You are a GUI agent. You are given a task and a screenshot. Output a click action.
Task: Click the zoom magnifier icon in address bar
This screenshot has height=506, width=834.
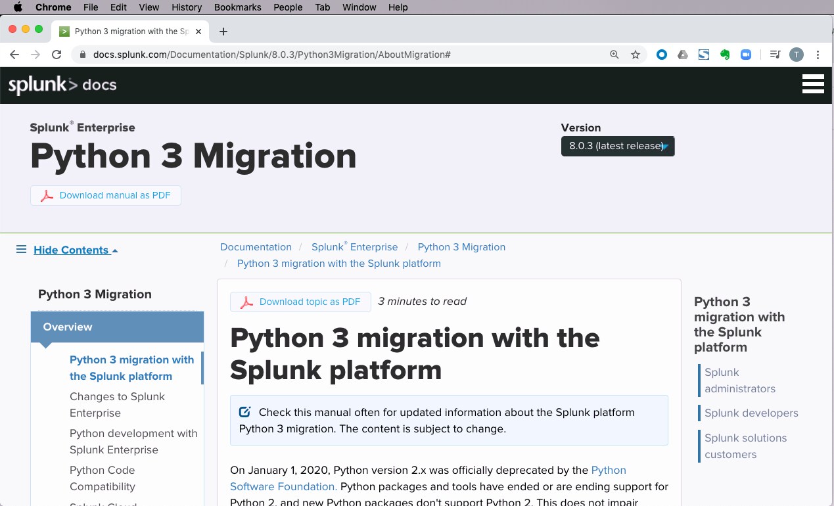614,55
